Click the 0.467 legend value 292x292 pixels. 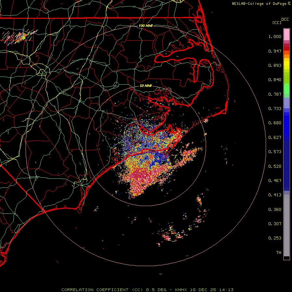(275, 181)
